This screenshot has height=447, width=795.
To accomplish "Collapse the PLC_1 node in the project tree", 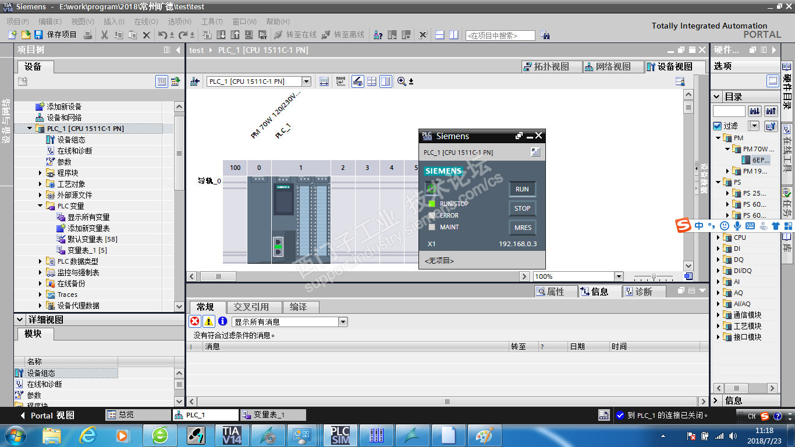I will [x=30, y=129].
